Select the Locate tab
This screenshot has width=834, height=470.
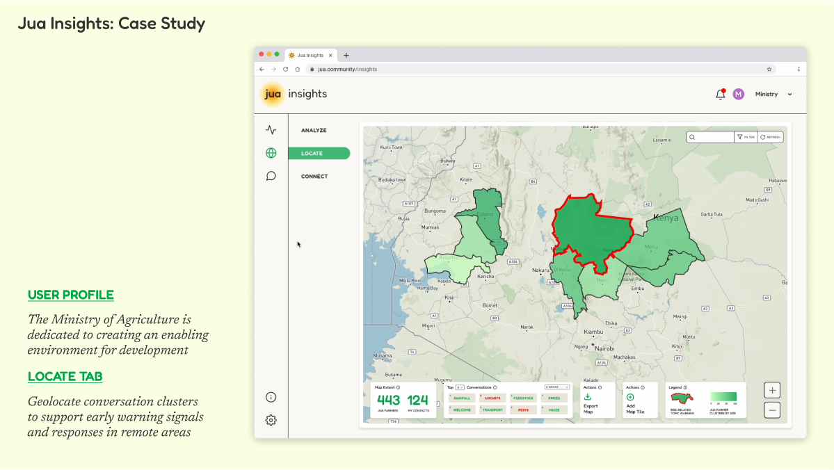point(319,153)
